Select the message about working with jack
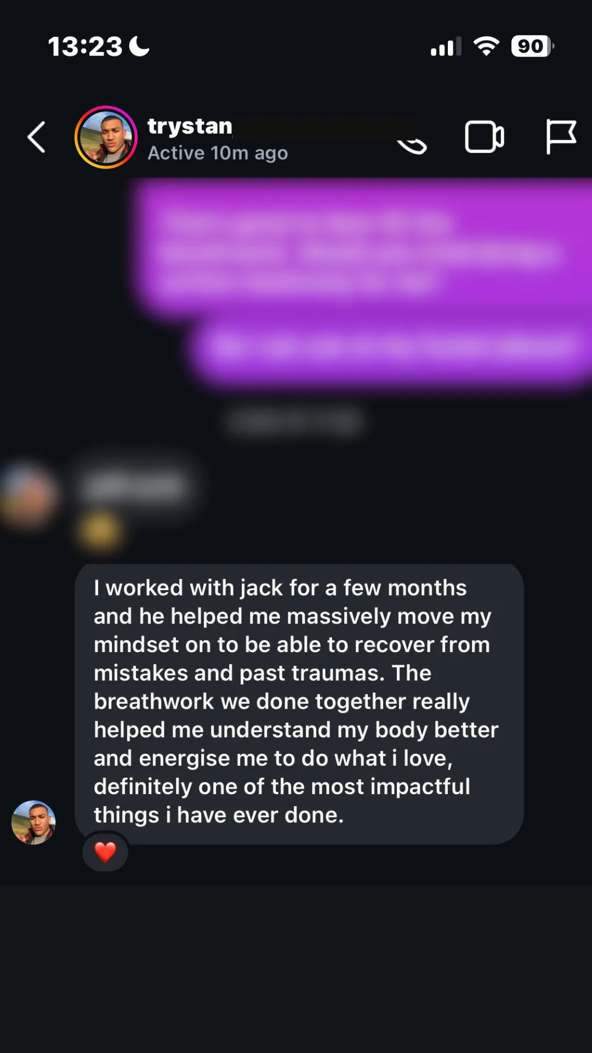 [x=299, y=704]
